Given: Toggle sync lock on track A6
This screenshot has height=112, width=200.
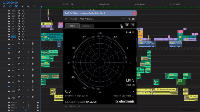Looking at the screenshot, I should point(19,70).
